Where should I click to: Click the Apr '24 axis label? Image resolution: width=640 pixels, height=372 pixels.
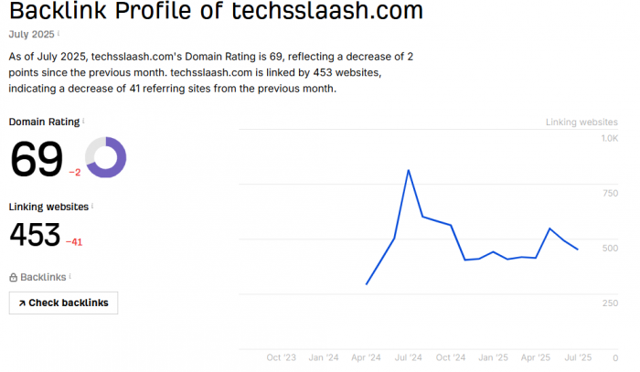click(x=366, y=357)
